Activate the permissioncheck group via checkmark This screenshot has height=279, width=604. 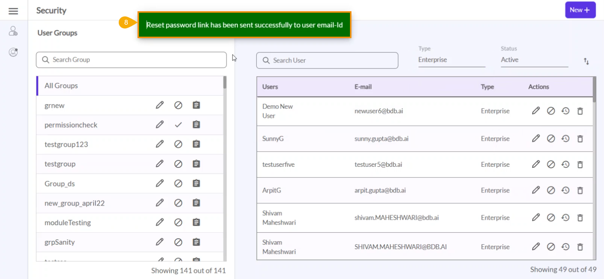point(178,125)
